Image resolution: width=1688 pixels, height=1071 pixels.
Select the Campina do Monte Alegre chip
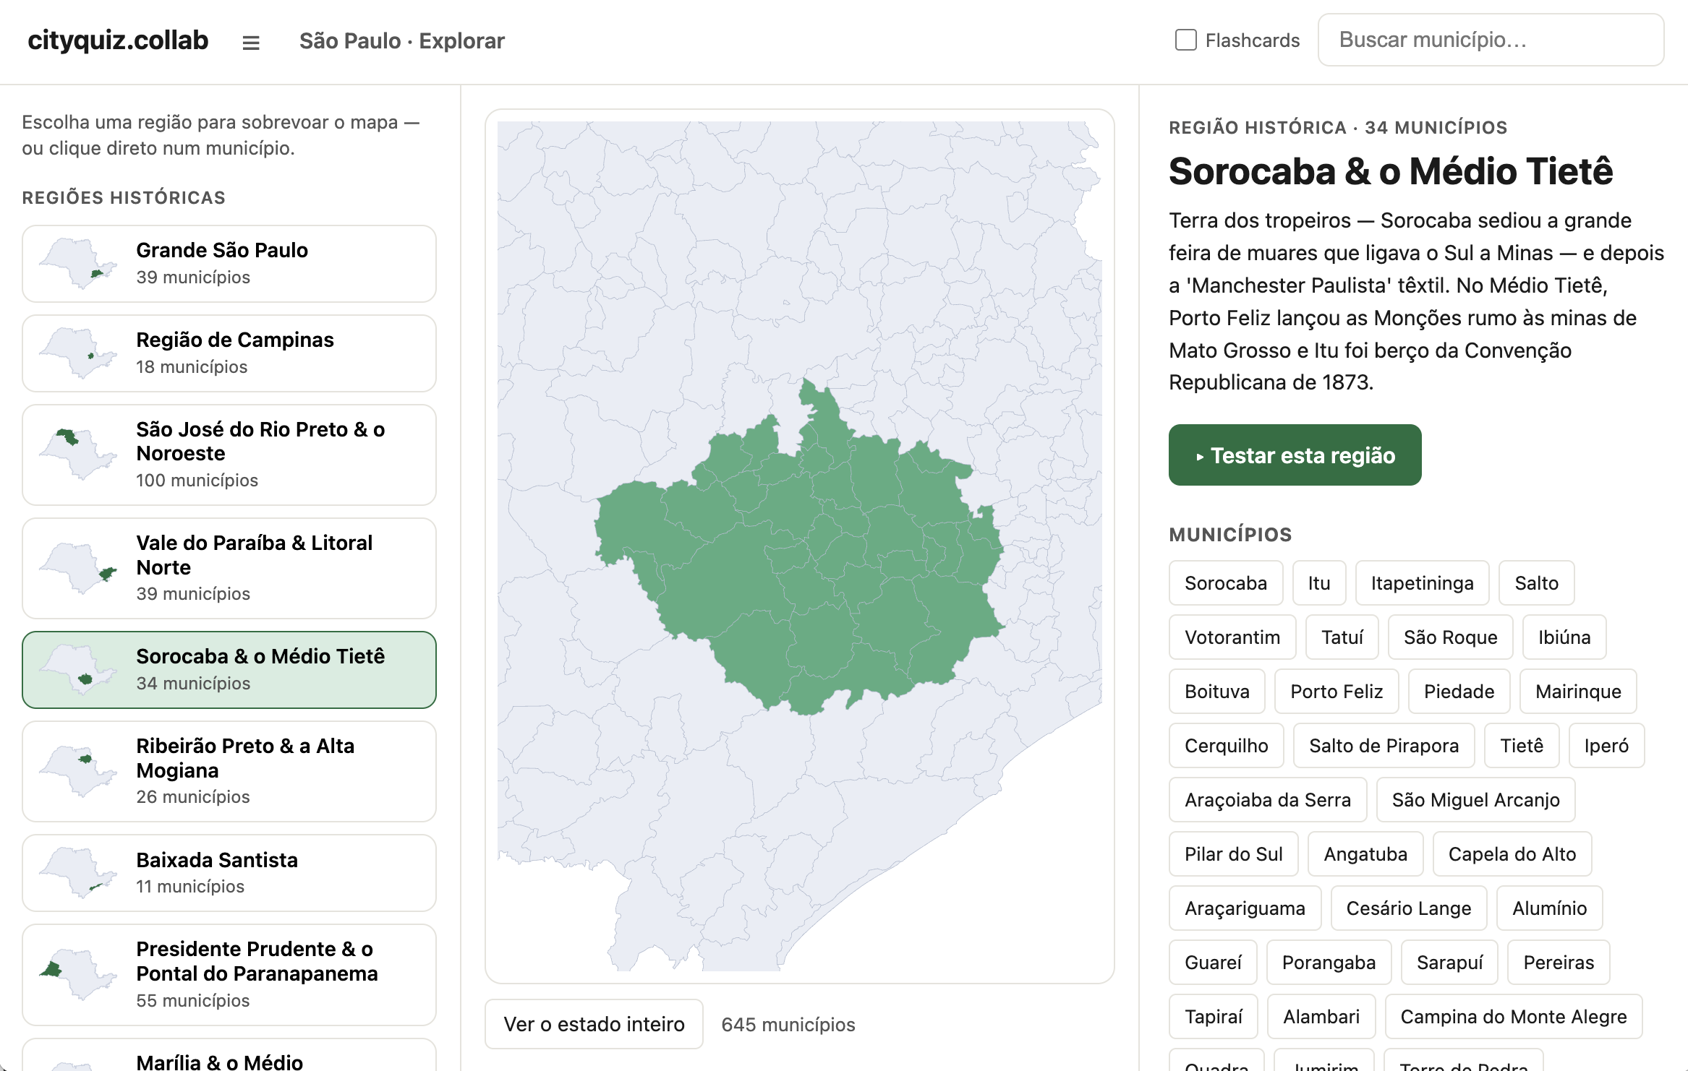(x=1513, y=1017)
